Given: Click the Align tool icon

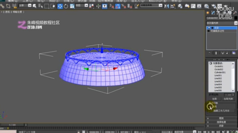Looking at the screenshot, I should coord(173,6).
